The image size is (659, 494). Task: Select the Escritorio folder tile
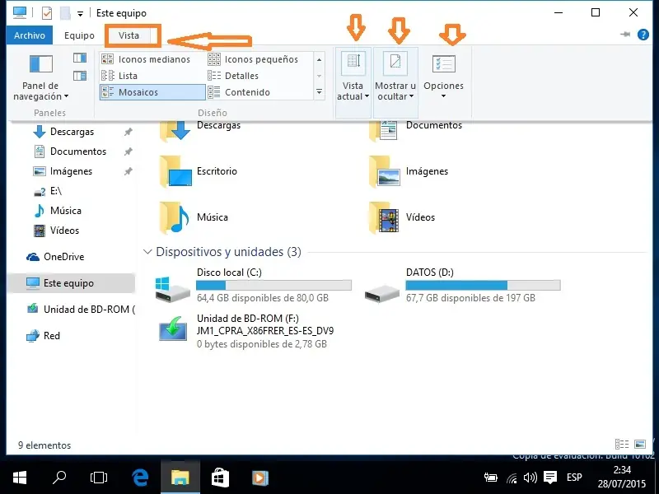pyautogui.click(x=199, y=171)
